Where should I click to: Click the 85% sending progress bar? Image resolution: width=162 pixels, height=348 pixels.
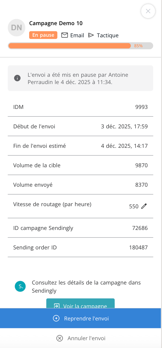coord(80,46)
